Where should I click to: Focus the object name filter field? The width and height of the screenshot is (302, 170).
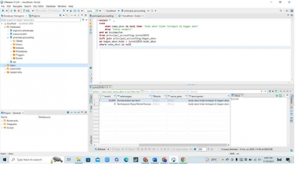[40, 20]
